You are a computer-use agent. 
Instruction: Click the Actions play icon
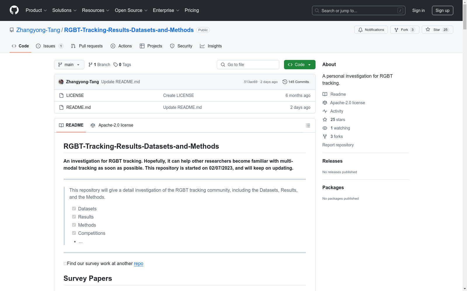pyautogui.click(x=113, y=46)
